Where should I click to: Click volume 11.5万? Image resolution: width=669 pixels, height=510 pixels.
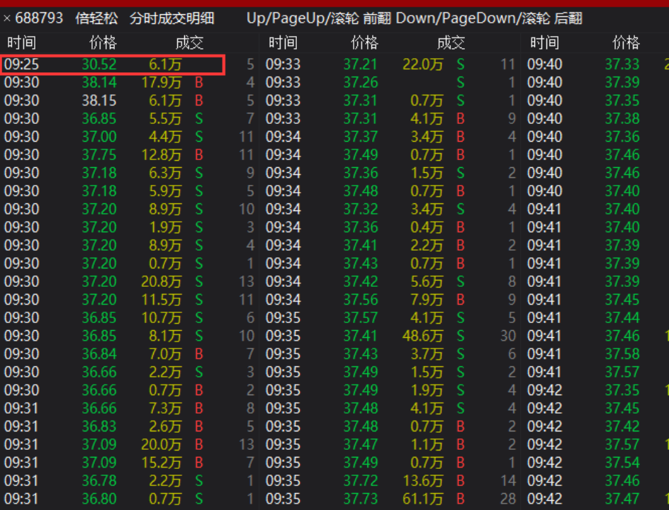tap(162, 300)
